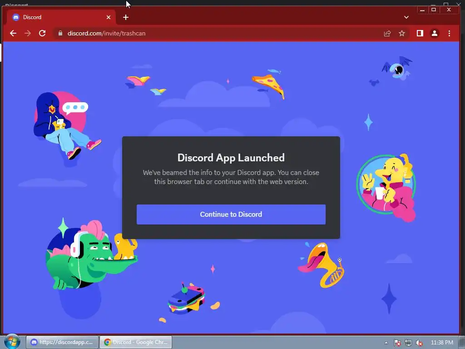465x349 pixels.
Task: Go back using browser back arrow
Action: tap(13, 33)
